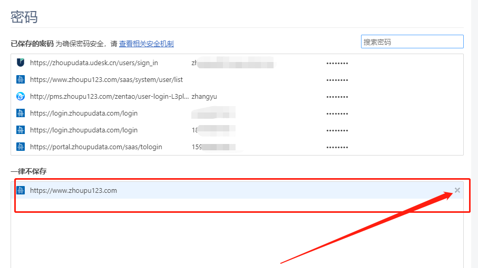This screenshot has height=268, width=478.
Task: Click the udesk site favicon in saved passwords
Action: (x=21, y=63)
